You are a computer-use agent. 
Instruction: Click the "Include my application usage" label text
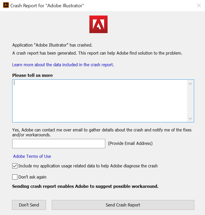pos(88,166)
